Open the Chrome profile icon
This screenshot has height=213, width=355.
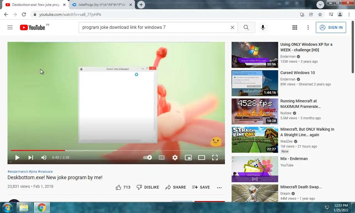tap(340, 14)
